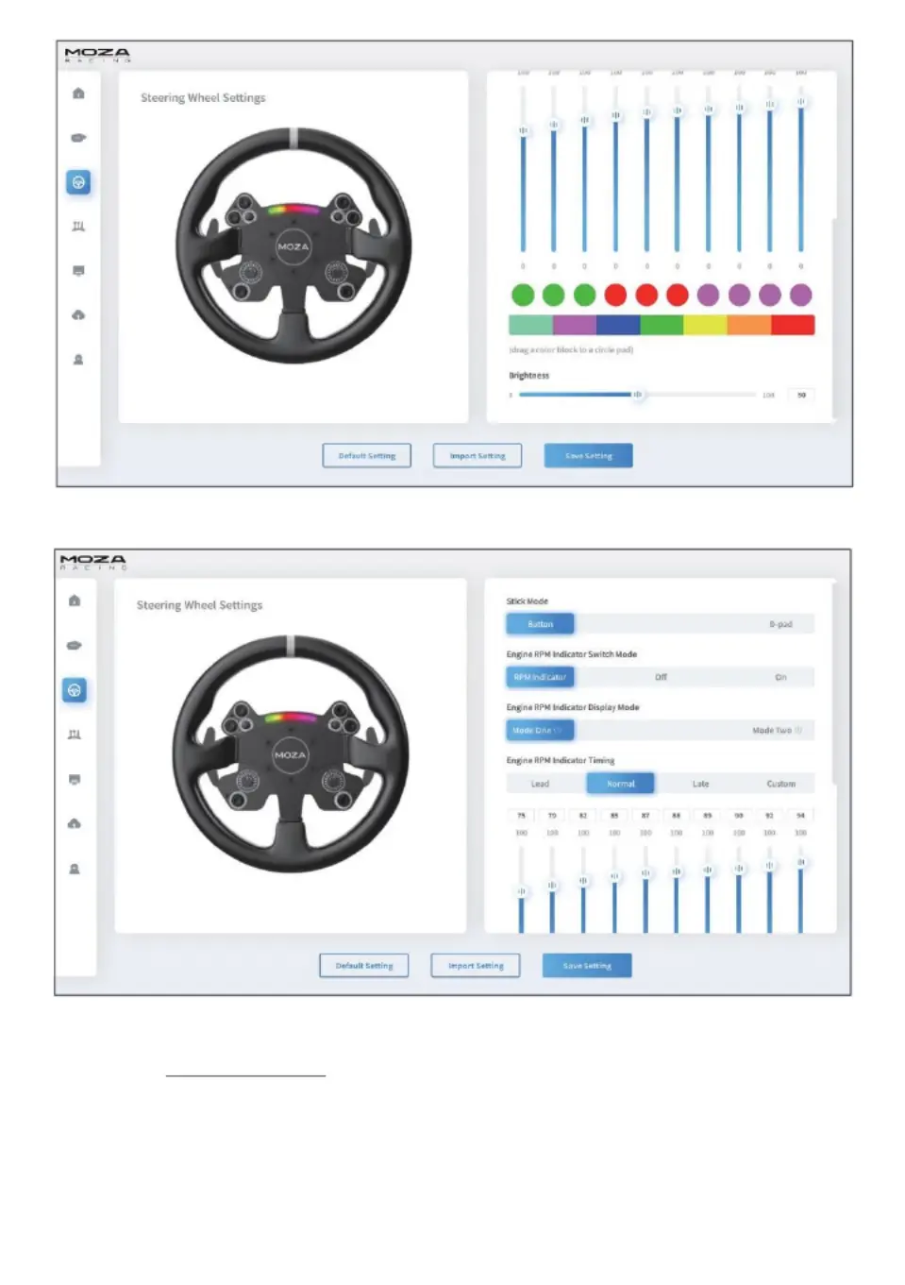
Task: Open display screen icon in bottom window sidebar
Action: [x=75, y=780]
